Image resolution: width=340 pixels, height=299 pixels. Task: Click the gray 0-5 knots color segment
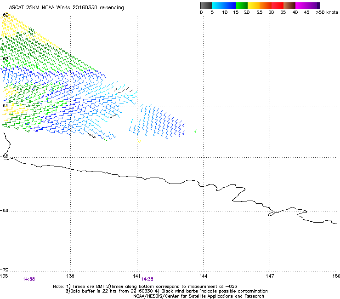pos(206,6)
